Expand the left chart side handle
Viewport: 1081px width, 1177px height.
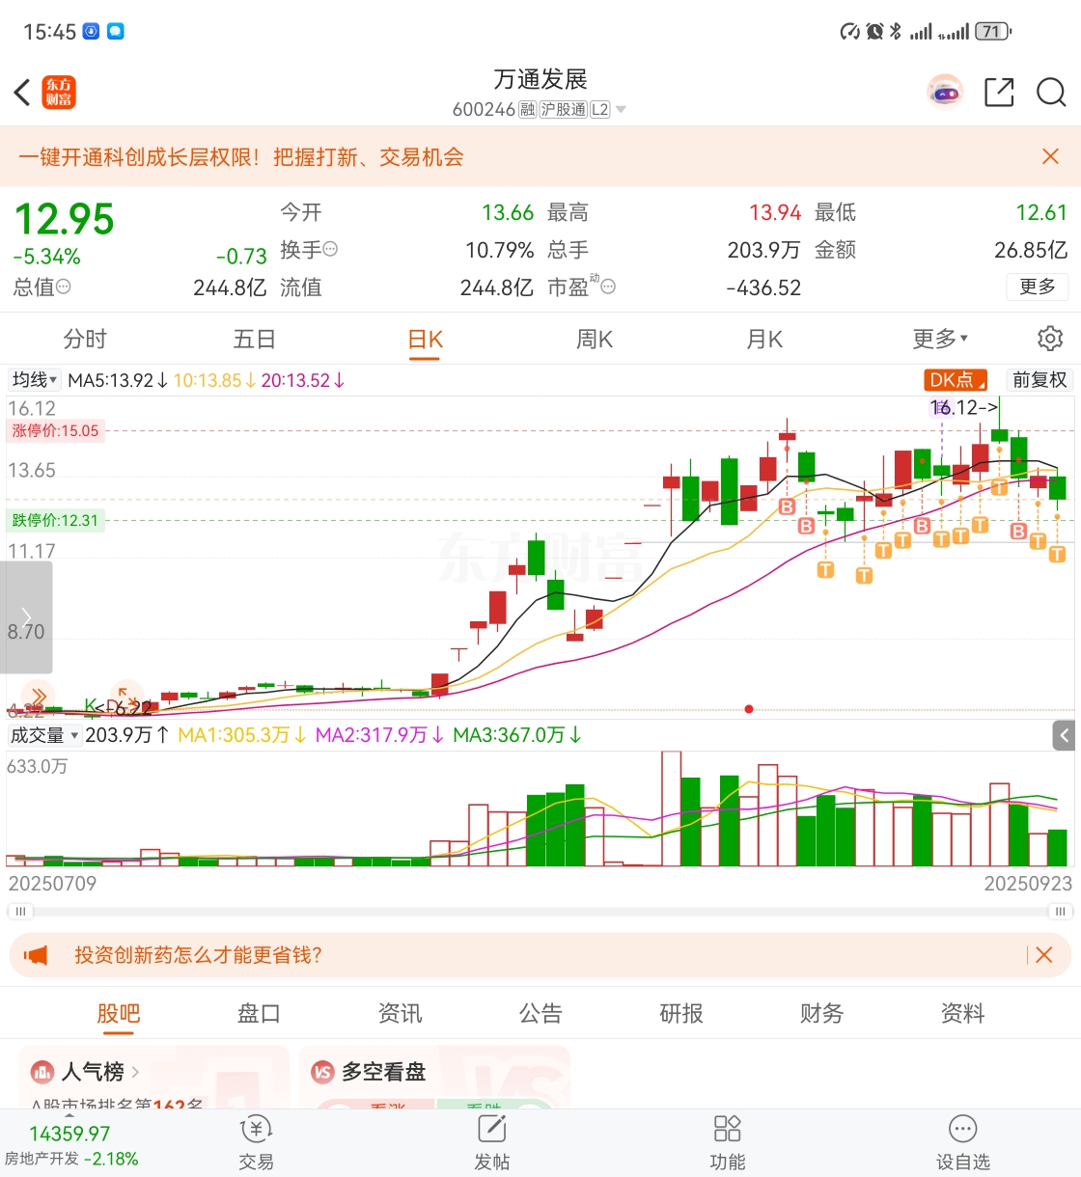coord(26,617)
